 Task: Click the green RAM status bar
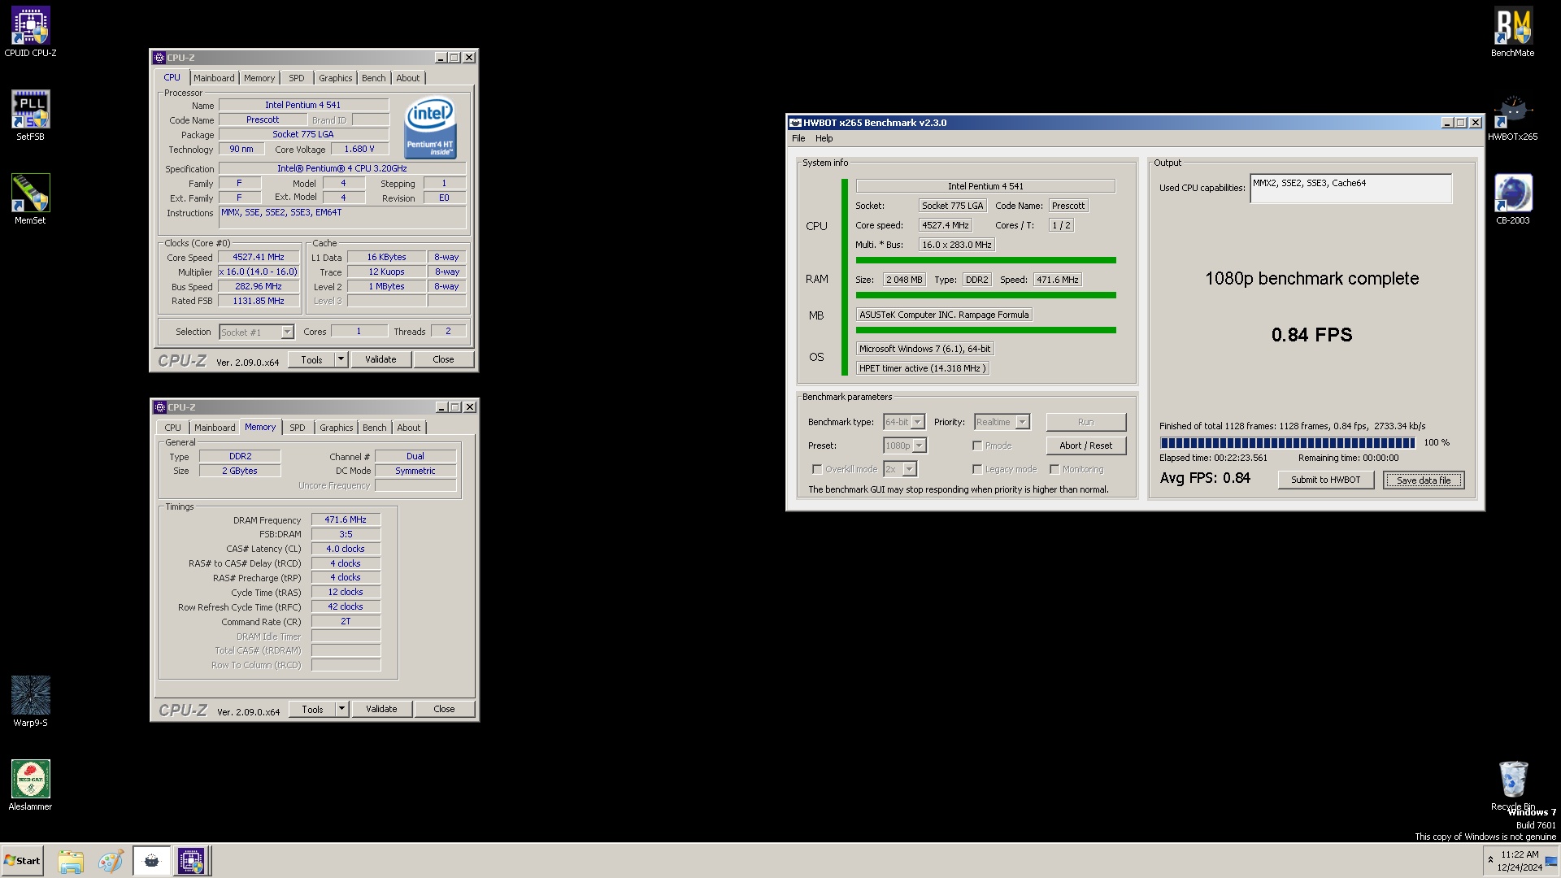click(x=985, y=295)
